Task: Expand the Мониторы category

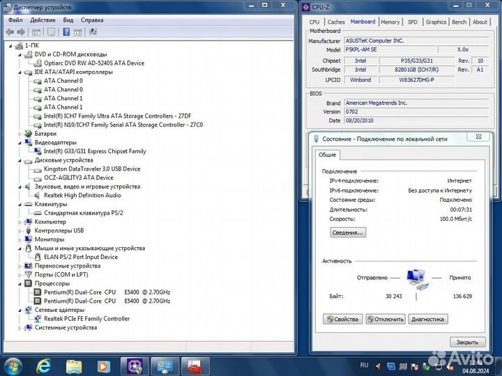Action: pyautogui.click(x=20, y=240)
